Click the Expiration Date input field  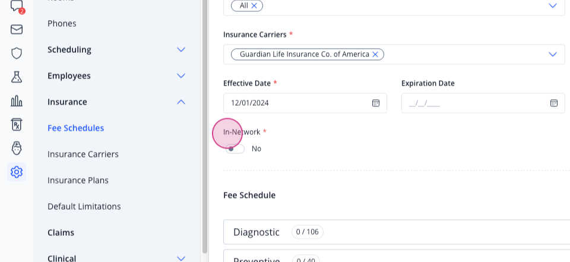point(483,103)
